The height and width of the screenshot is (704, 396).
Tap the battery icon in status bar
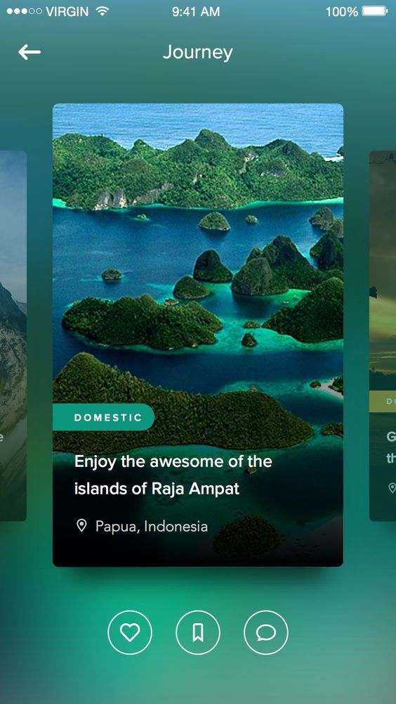click(374, 11)
